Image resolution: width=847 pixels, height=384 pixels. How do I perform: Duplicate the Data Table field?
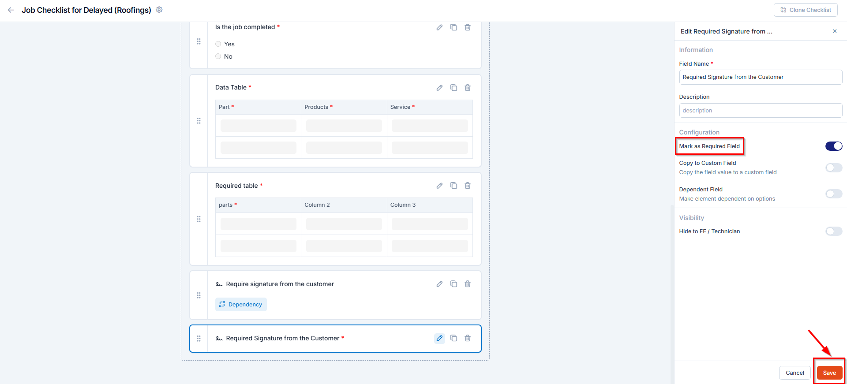453,88
